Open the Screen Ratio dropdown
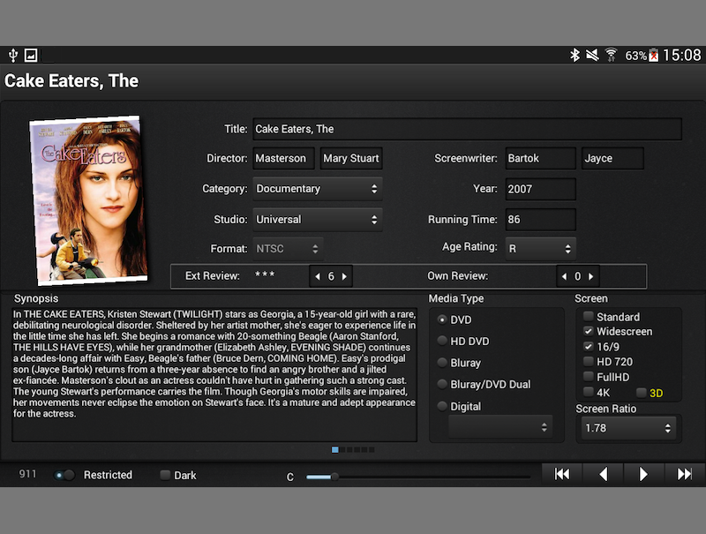Screen dimensions: 706x534 coord(627,429)
